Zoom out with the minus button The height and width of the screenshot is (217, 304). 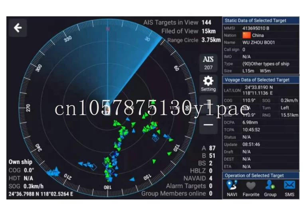(x=208, y=125)
